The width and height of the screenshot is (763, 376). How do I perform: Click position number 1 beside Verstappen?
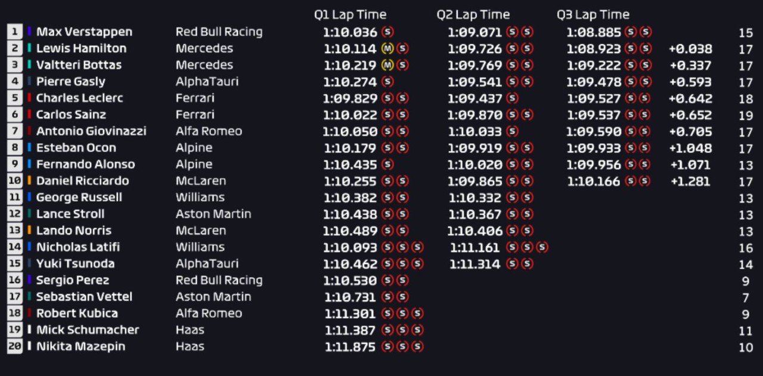[x=14, y=32]
